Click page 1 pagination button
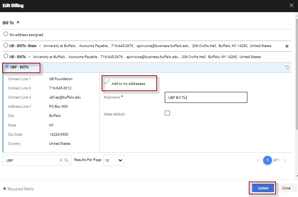This screenshot has height=197, width=298. (x=268, y=160)
